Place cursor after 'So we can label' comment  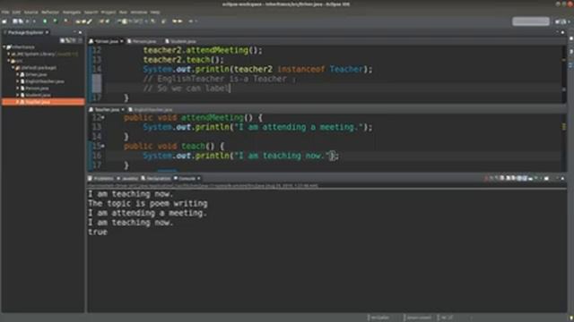point(230,89)
